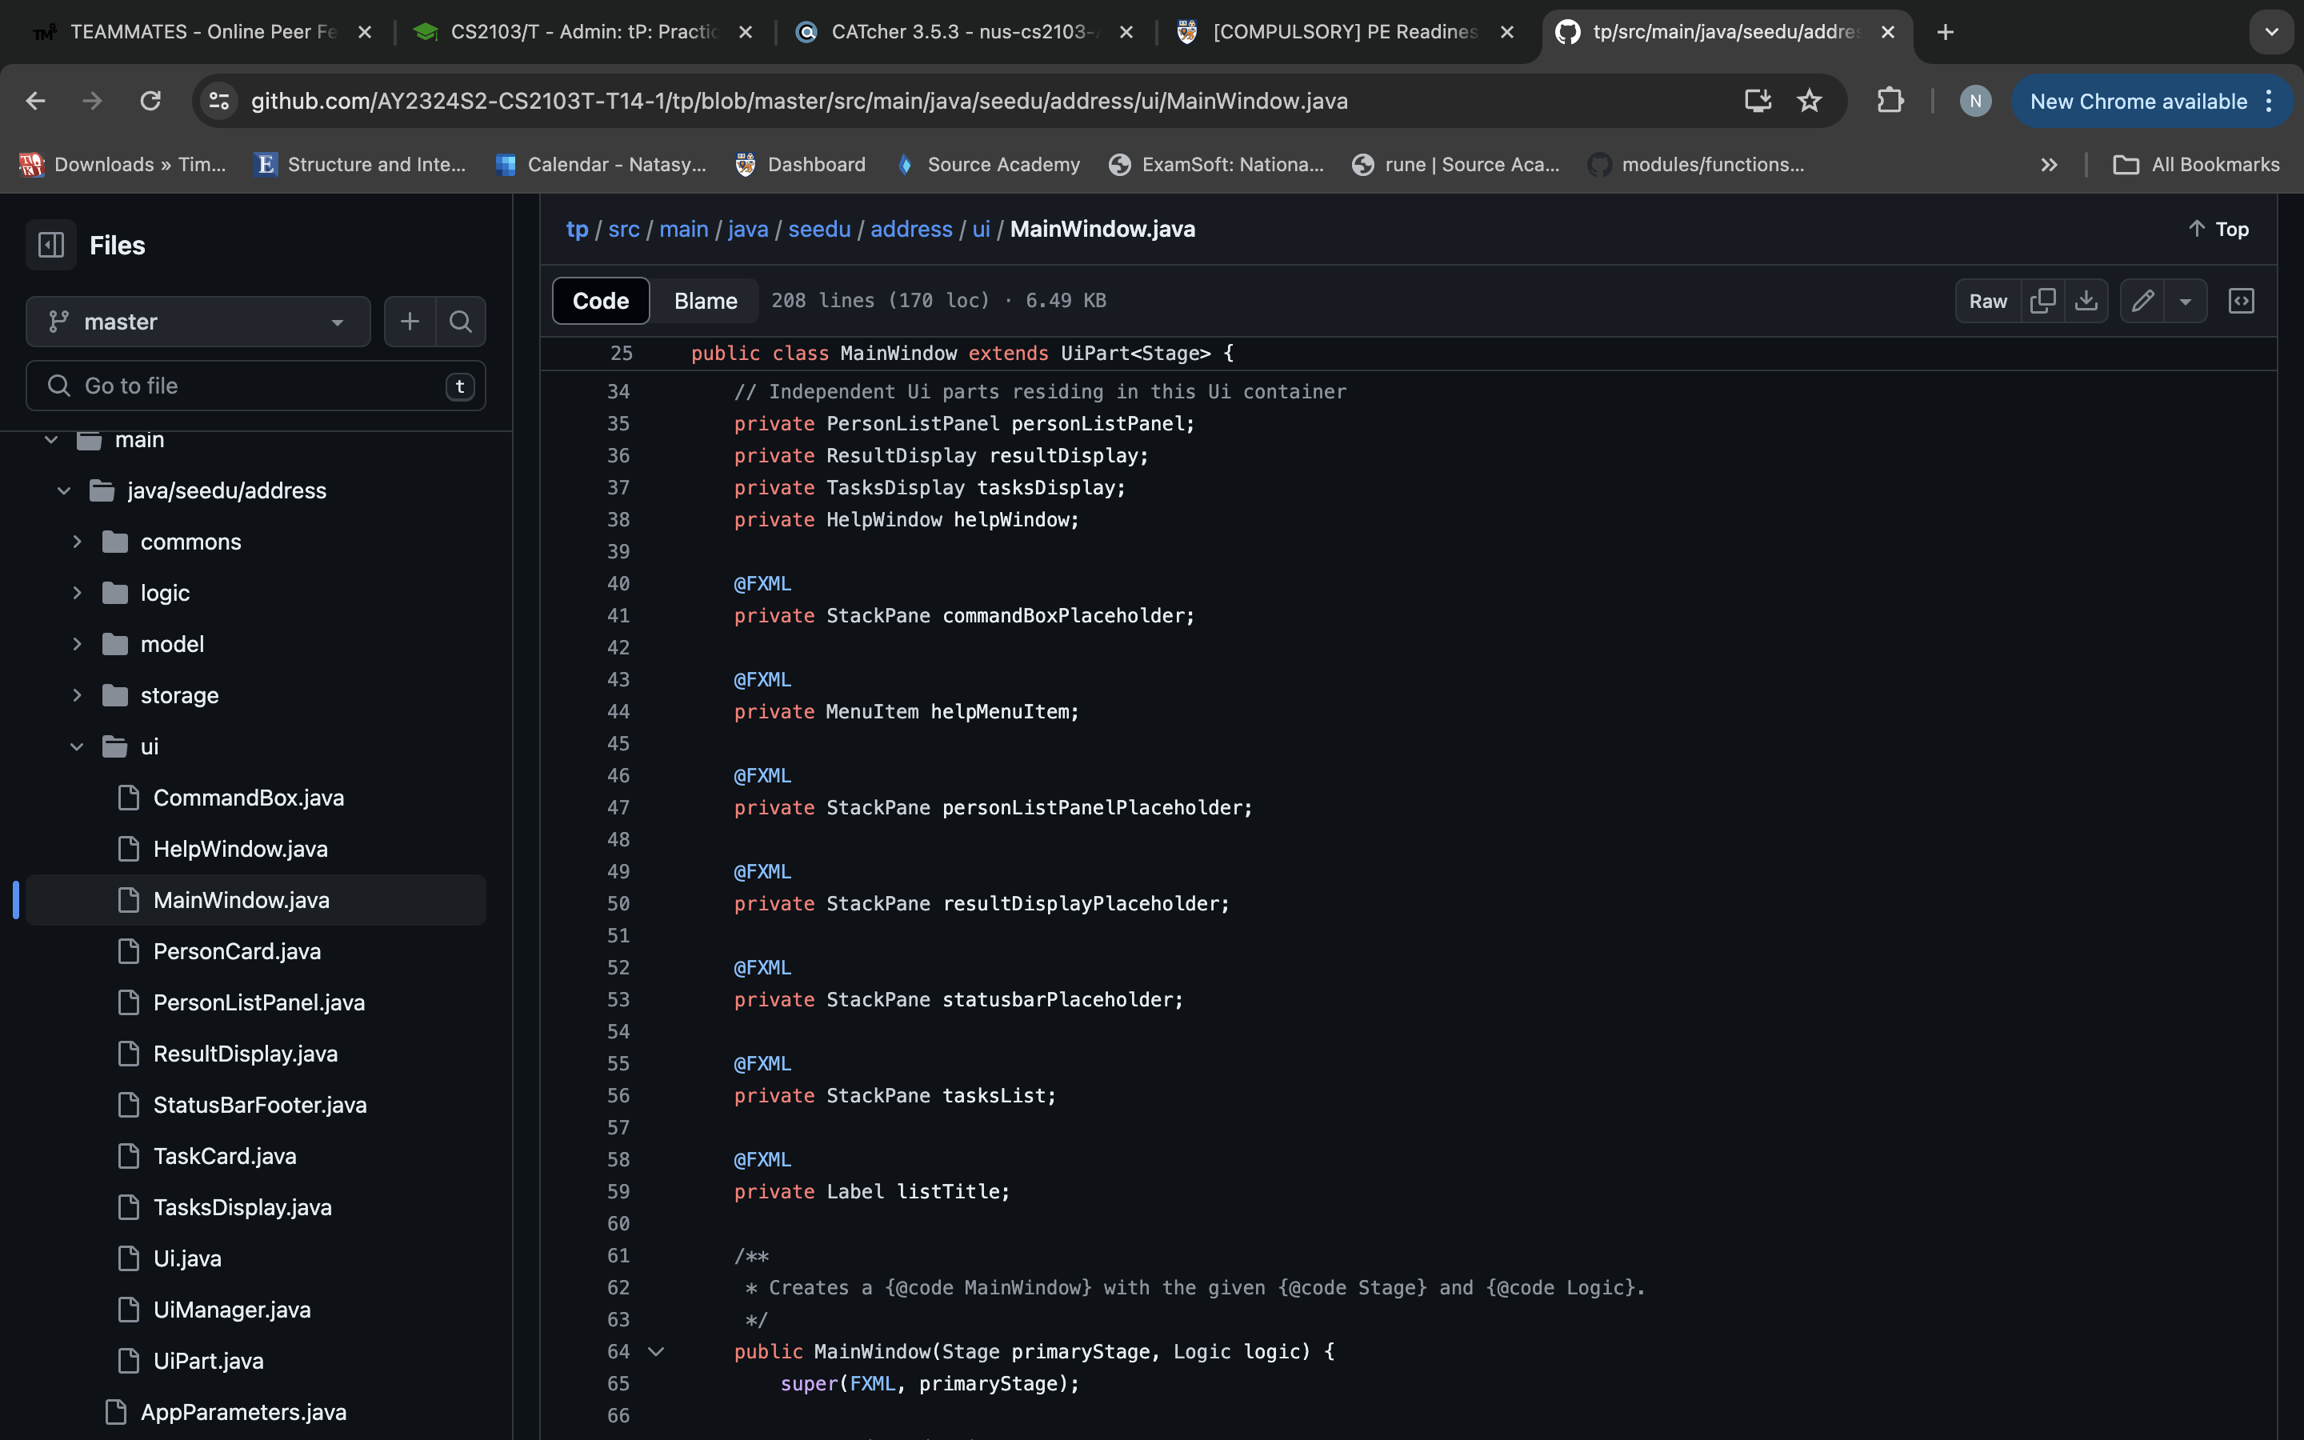This screenshot has width=2304, height=1440.
Task: Click the copy raw file icon
Action: coord(2042,301)
